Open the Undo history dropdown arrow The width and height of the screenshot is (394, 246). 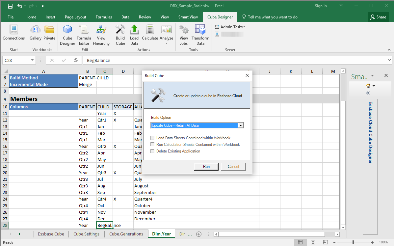25,6
